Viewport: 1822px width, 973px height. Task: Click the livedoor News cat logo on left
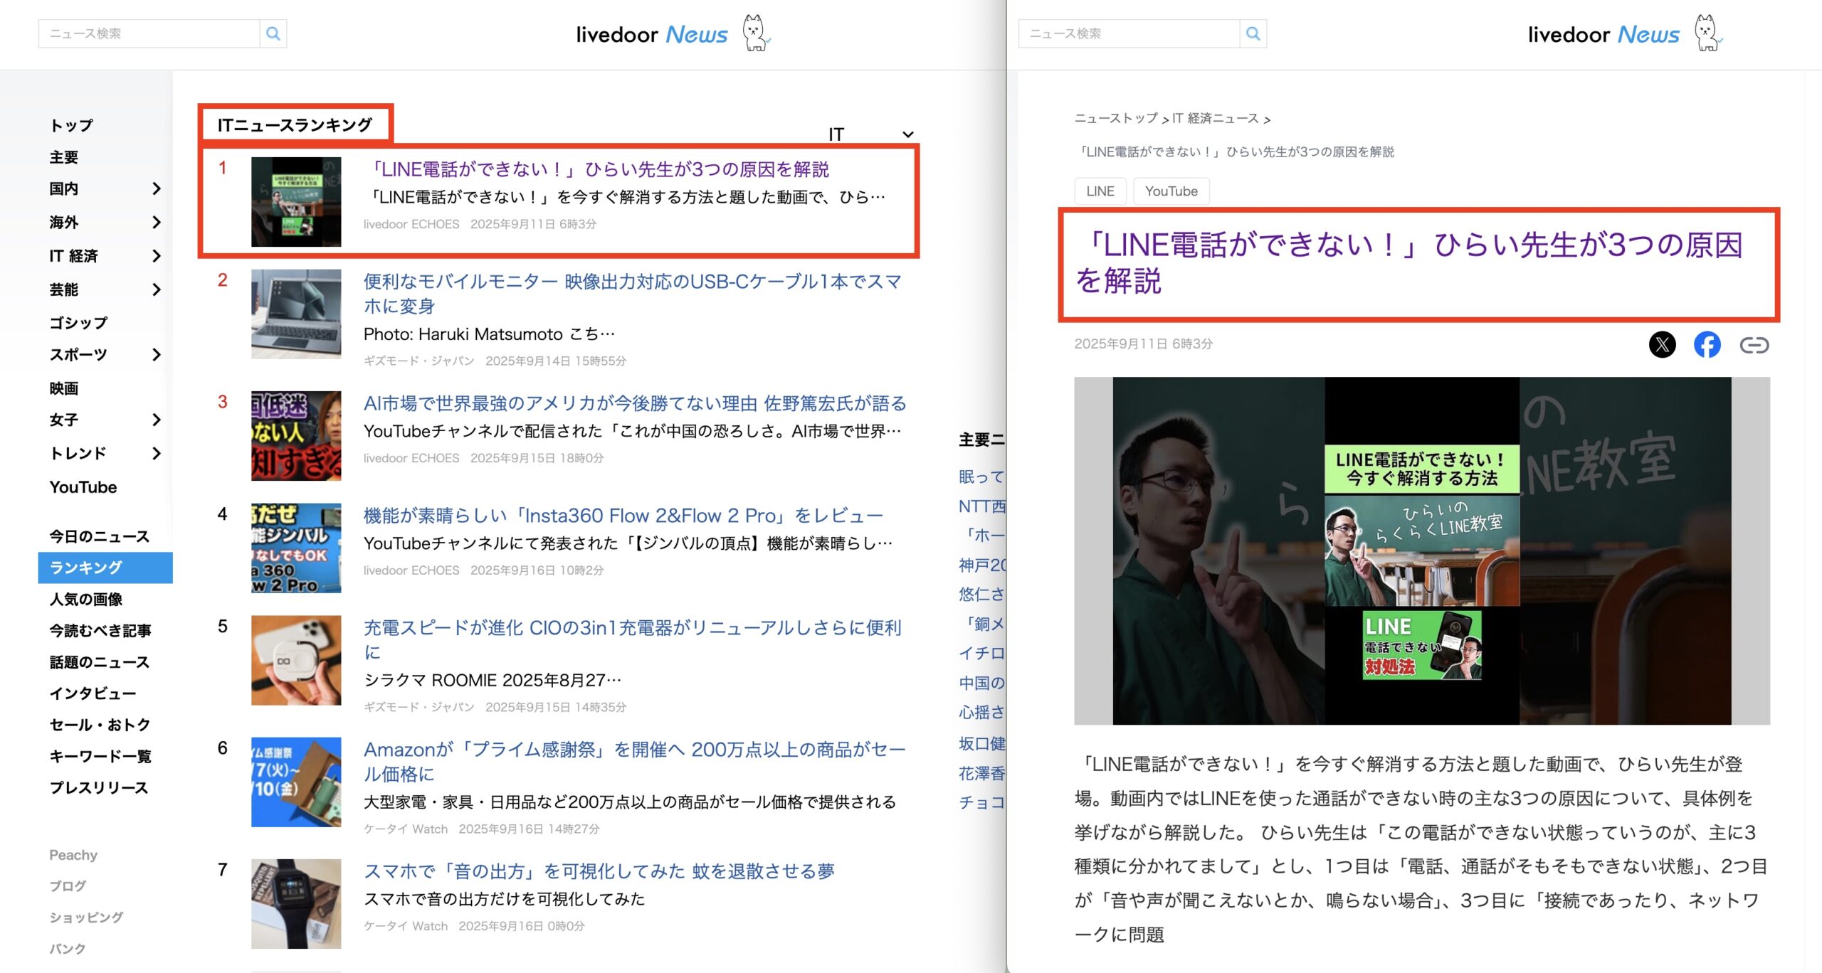pyautogui.click(x=755, y=33)
